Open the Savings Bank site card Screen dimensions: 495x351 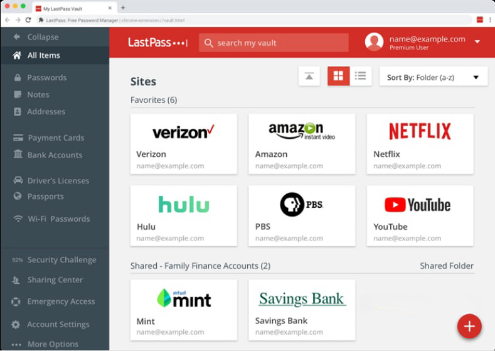click(302, 310)
